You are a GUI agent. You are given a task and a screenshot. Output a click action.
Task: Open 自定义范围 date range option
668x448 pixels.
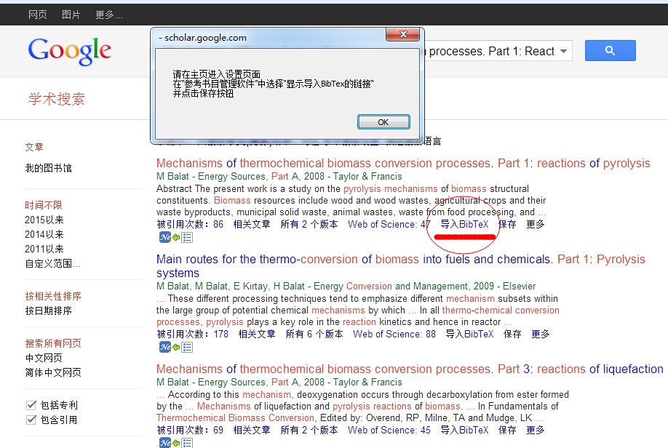(52, 263)
